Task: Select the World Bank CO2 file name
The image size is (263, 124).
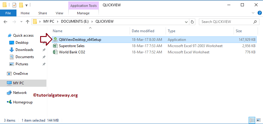Action: click(72, 52)
